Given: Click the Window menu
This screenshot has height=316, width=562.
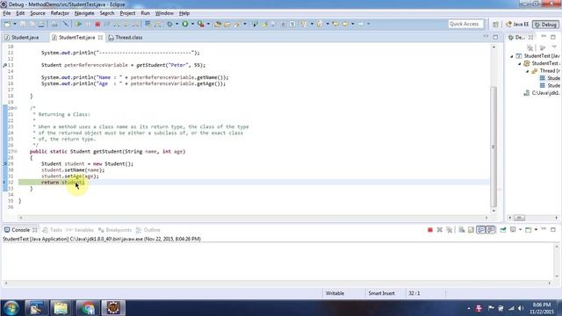Looking at the screenshot, I should click(164, 13).
